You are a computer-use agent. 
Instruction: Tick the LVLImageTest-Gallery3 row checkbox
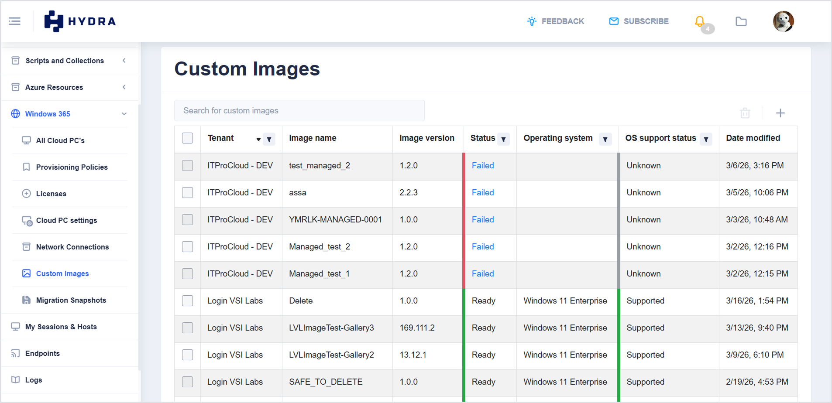[187, 328]
